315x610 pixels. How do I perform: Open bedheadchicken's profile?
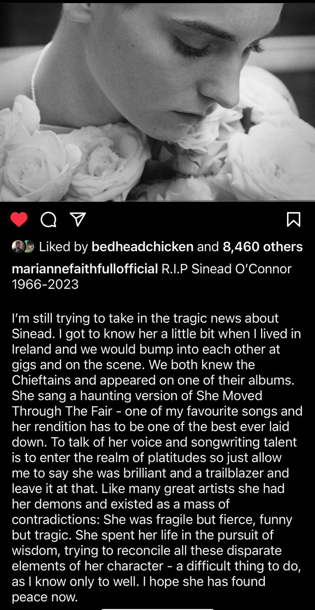pyautogui.click(x=142, y=247)
